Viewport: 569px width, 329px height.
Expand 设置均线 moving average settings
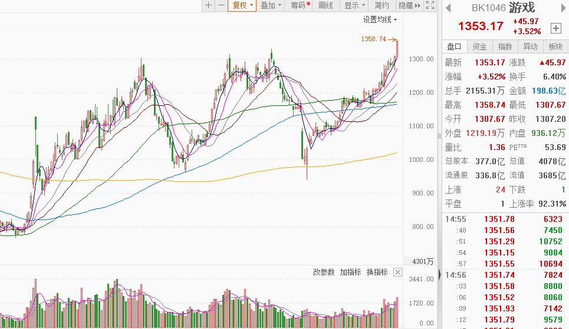380,19
